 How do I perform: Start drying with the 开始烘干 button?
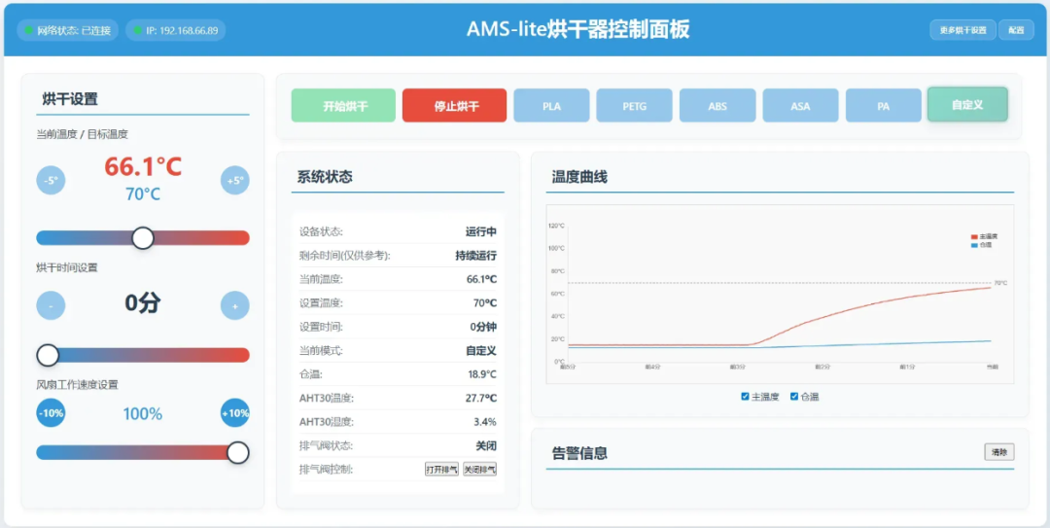tap(343, 105)
